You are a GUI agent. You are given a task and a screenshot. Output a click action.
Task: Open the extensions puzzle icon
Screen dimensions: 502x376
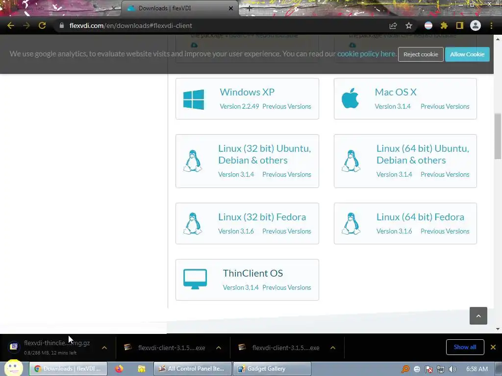(444, 25)
